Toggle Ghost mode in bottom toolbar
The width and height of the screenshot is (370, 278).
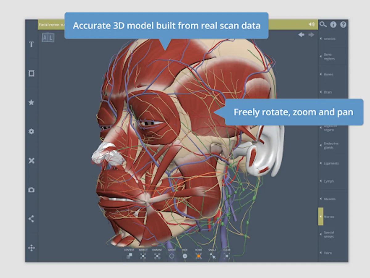171,256
